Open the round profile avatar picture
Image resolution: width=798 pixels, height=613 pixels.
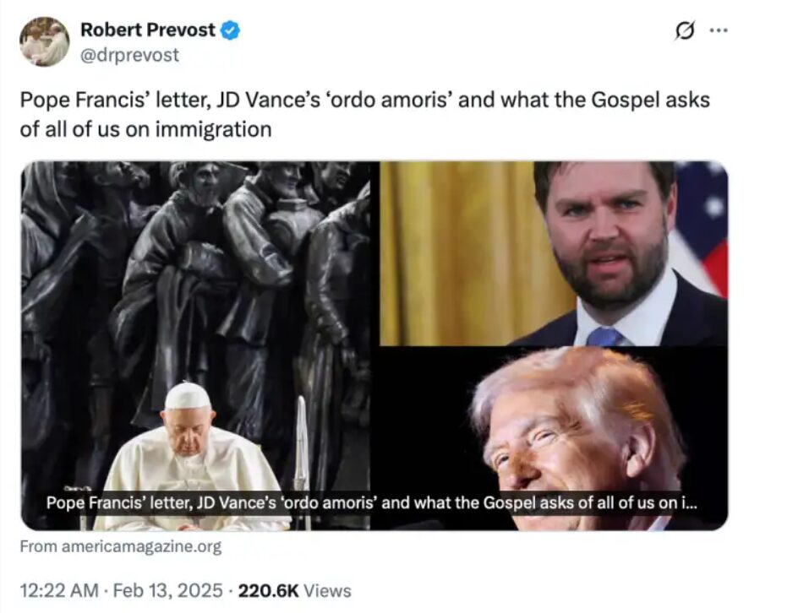[x=44, y=41]
